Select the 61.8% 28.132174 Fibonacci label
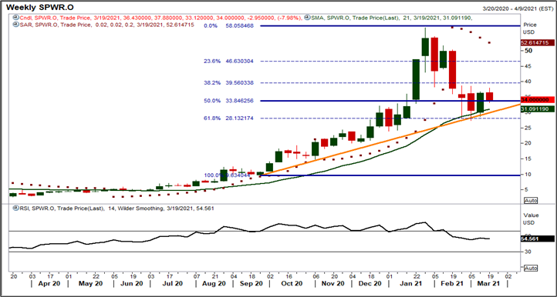 pos(229,118)
